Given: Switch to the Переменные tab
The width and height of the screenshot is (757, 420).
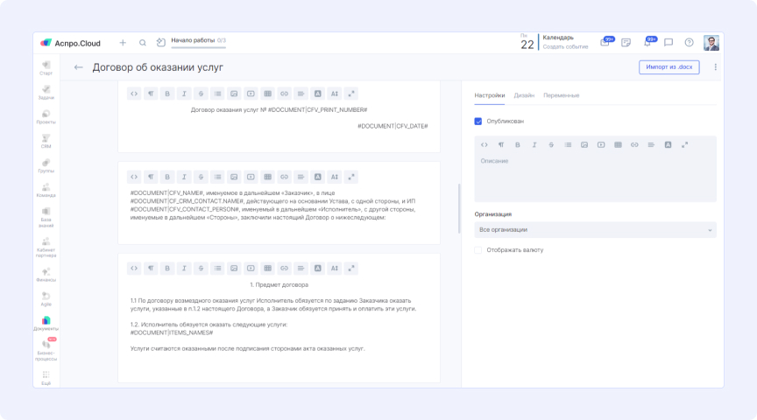Looking at the screenshot, I should (561, 95).
